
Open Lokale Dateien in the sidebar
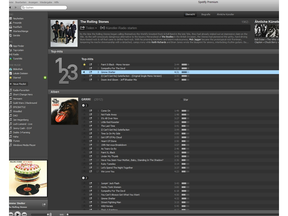21,73
